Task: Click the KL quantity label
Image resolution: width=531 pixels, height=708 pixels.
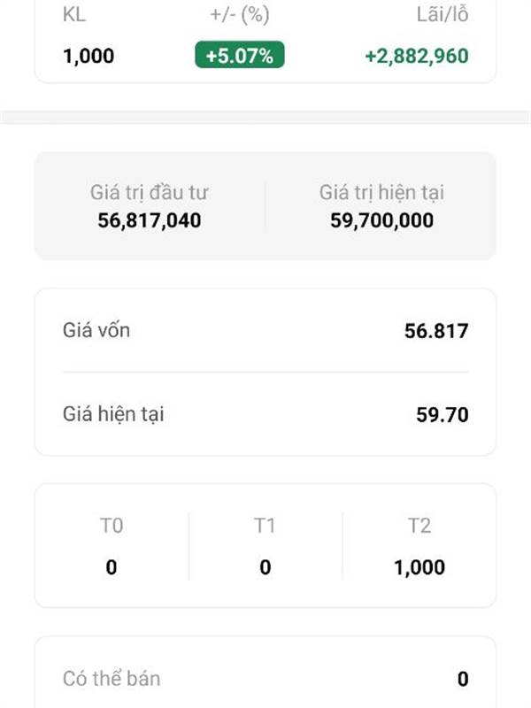Action: pyautogui.click(x=74, y=15)
